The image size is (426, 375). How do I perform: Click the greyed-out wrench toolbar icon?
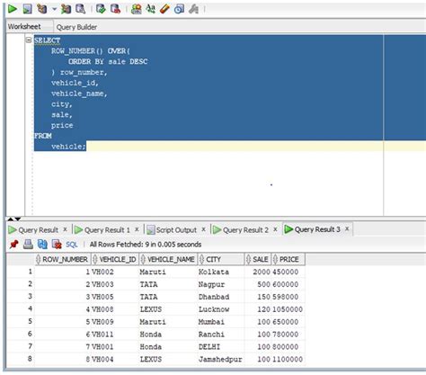tap(194, 9)
